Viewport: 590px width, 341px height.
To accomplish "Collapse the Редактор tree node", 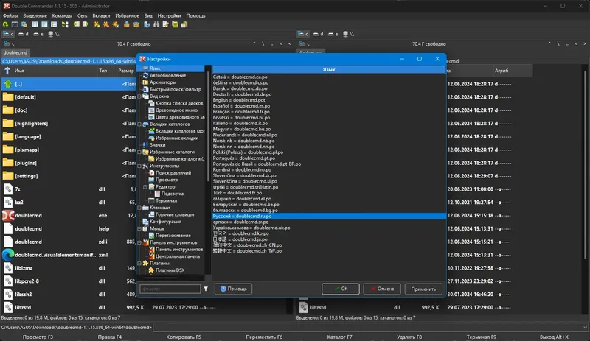I will pos(145,187).
